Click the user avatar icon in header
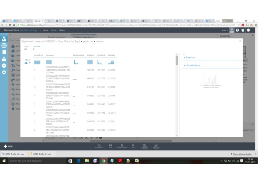 (x=232, y=30)
